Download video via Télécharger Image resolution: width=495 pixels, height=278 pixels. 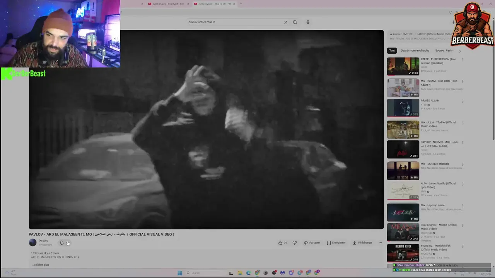362,242
